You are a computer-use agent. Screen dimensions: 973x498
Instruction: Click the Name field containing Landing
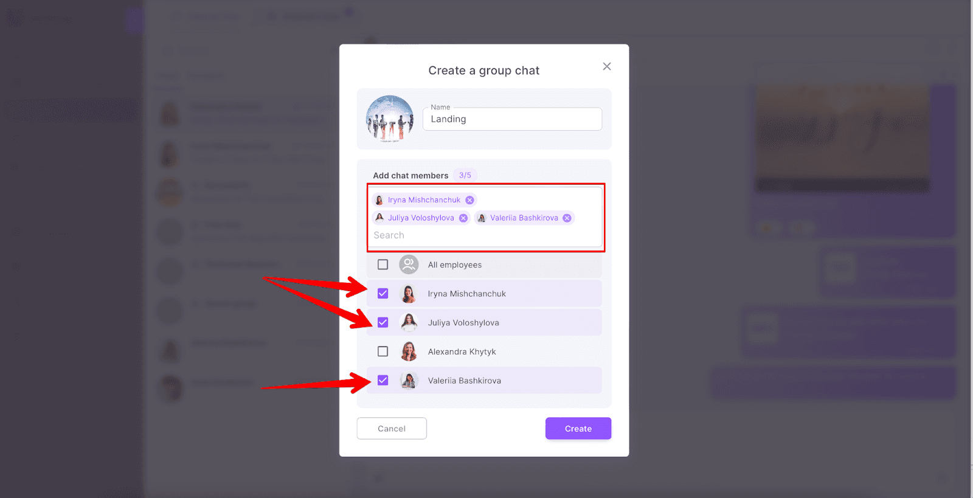click(512, 119)
